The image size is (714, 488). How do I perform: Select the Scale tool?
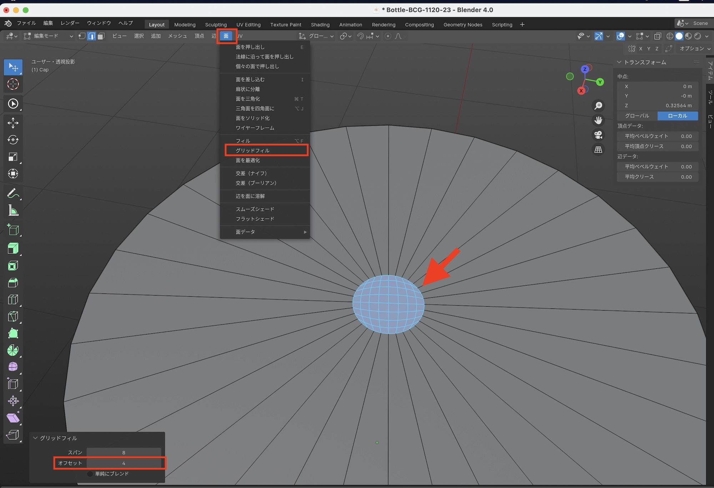[x=13, y=157]
